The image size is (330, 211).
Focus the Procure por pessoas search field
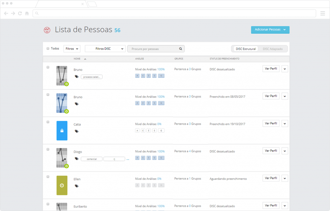156,49
